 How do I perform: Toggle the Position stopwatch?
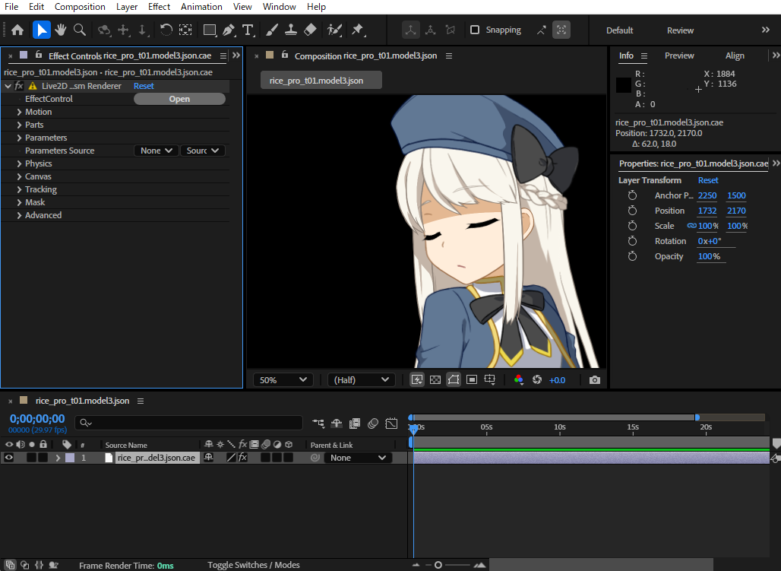click(x=632, y=211)
